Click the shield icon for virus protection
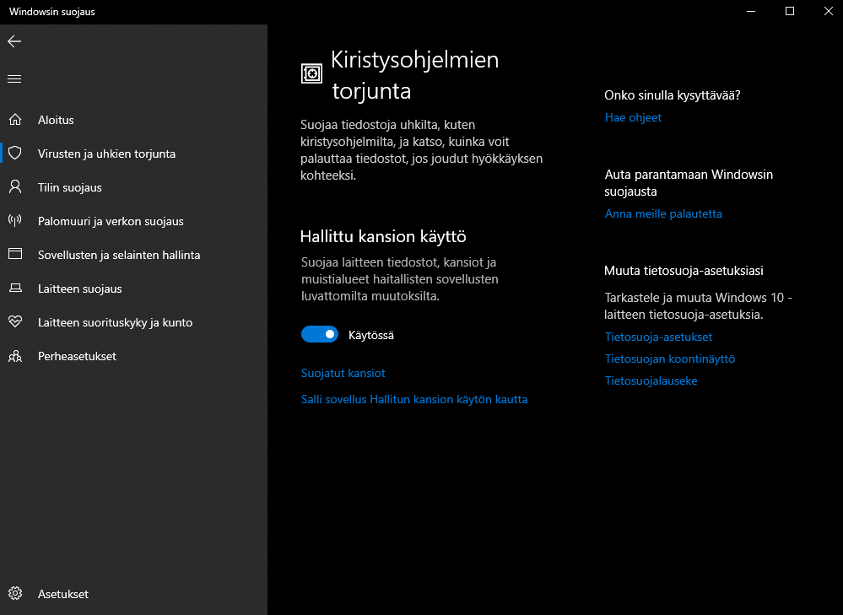843x615 pixels. [15, 154]
